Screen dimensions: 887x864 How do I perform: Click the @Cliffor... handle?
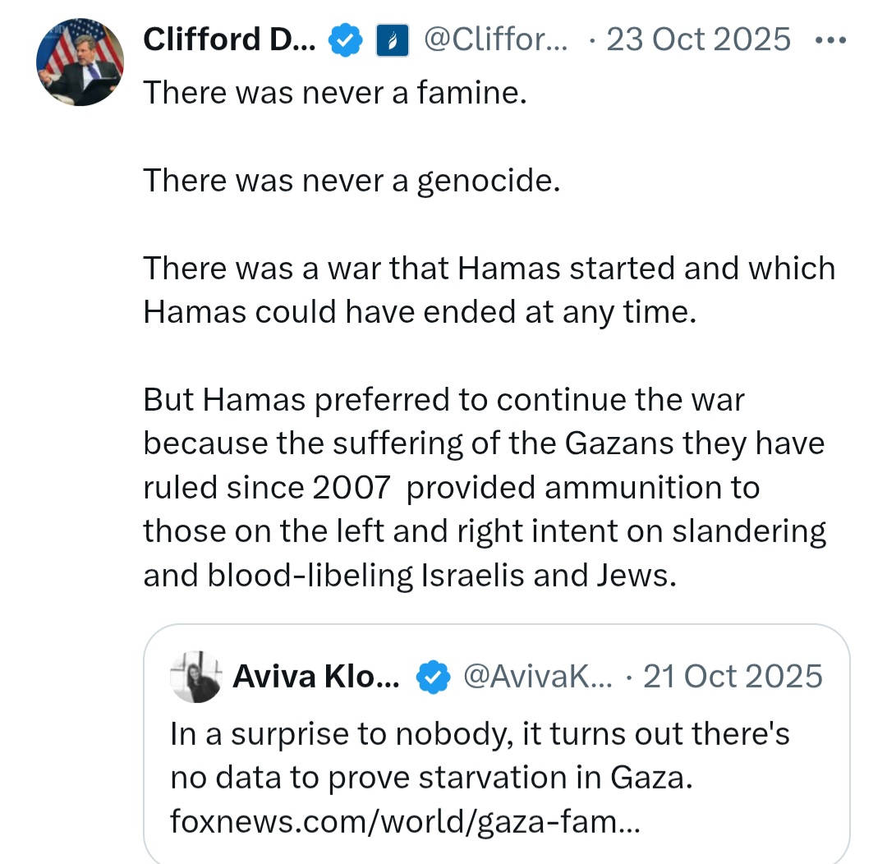coord(495,40)
